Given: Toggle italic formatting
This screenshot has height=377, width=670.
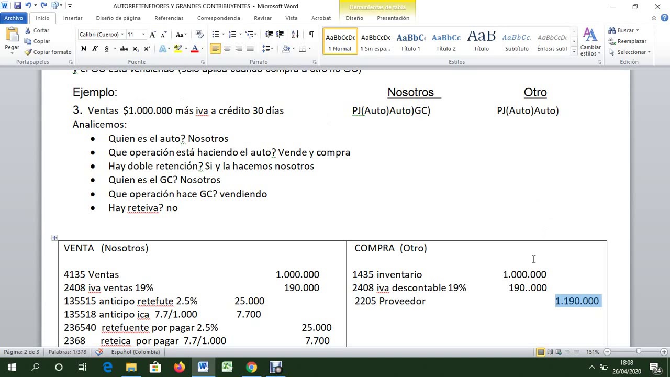Looking at the screenshot, I should (x=95, y=49).
